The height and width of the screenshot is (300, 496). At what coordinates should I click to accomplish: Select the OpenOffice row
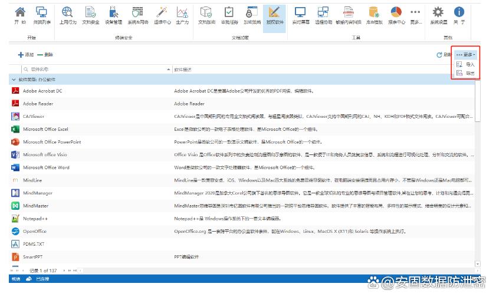242,232
